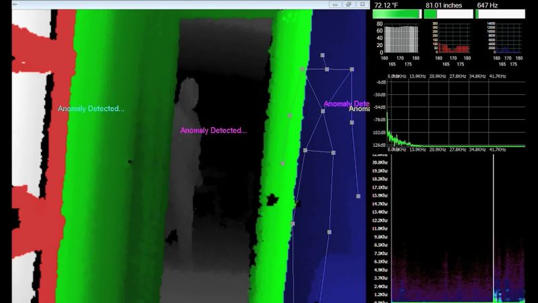Click the frequency level bar under 647 Hz
This screenshot has height=303, width=538.
point(500,14)
